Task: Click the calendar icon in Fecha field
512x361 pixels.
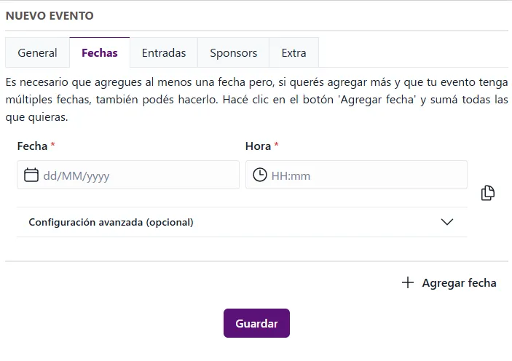Action: [x=31, y=175]
